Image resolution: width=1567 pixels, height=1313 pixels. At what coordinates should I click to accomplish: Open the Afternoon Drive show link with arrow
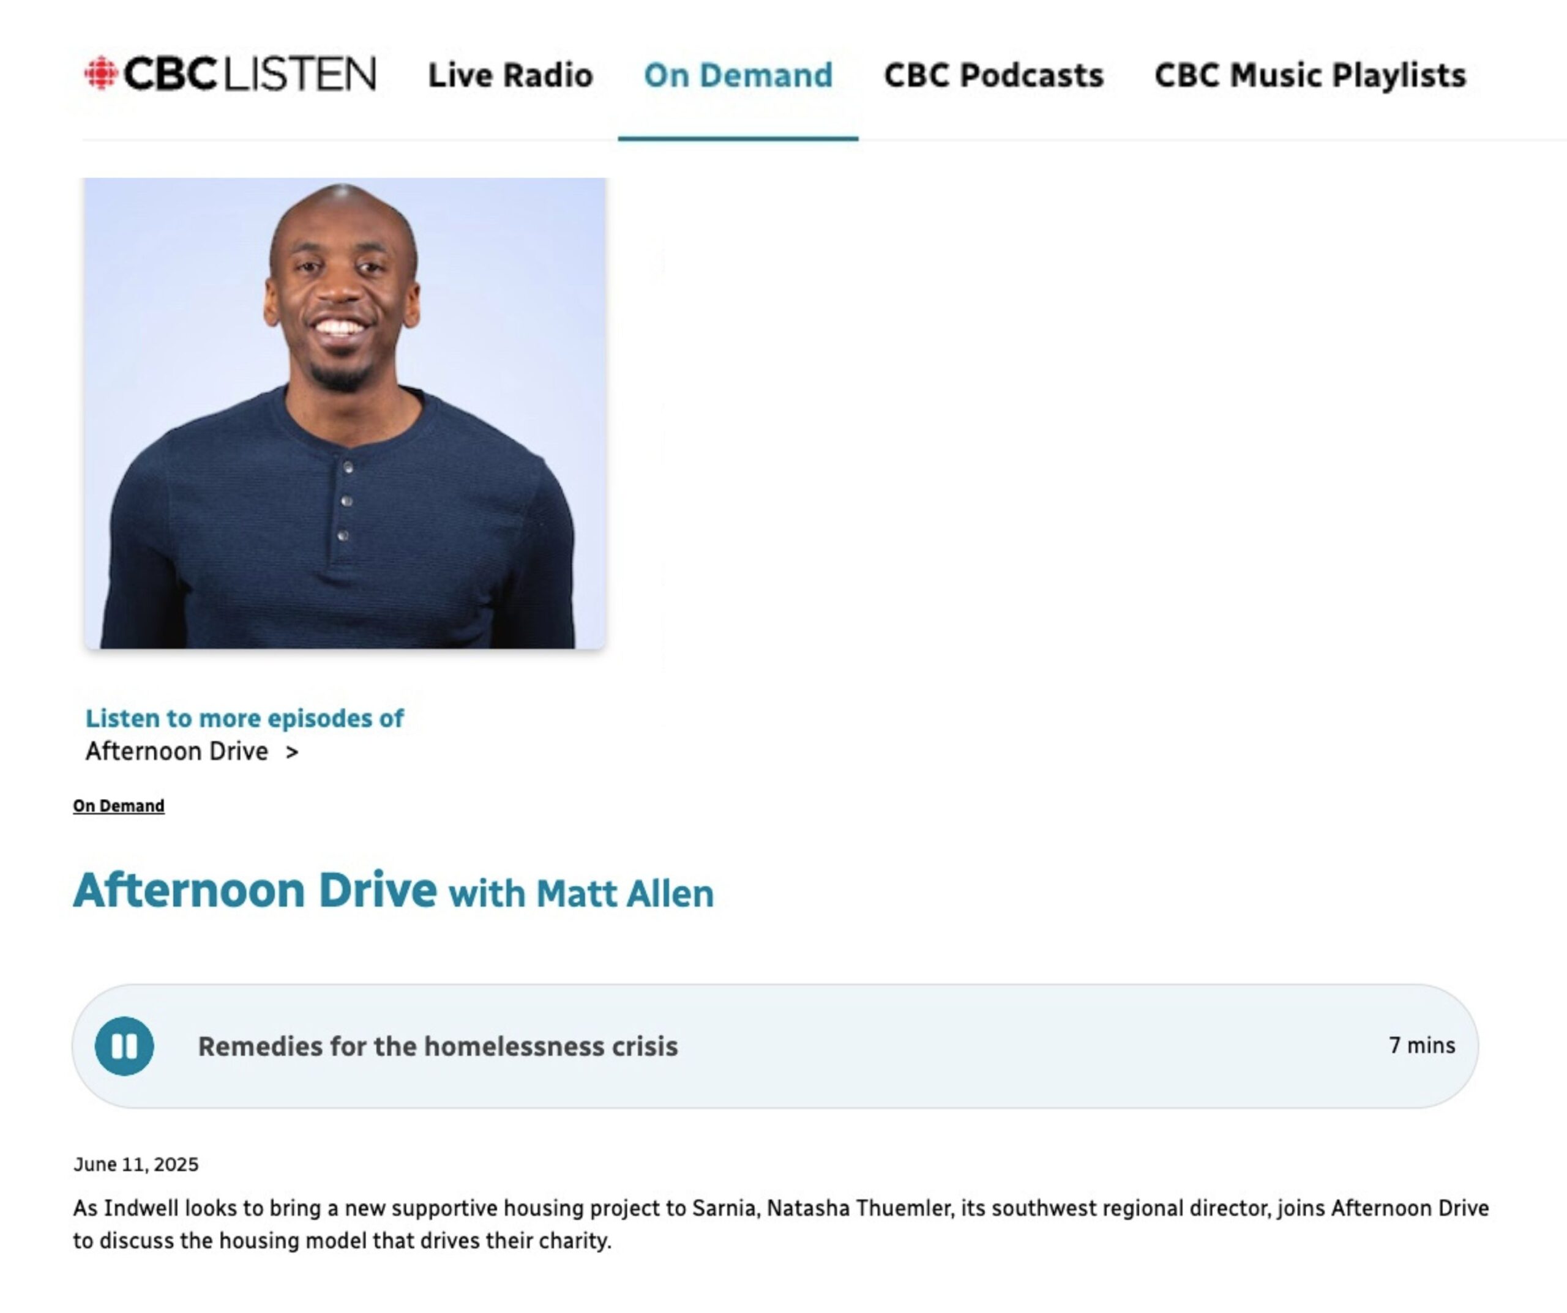[x=192, y=751]
